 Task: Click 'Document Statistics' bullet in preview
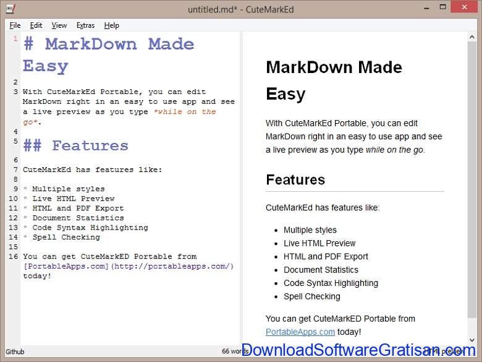point(321,270)
